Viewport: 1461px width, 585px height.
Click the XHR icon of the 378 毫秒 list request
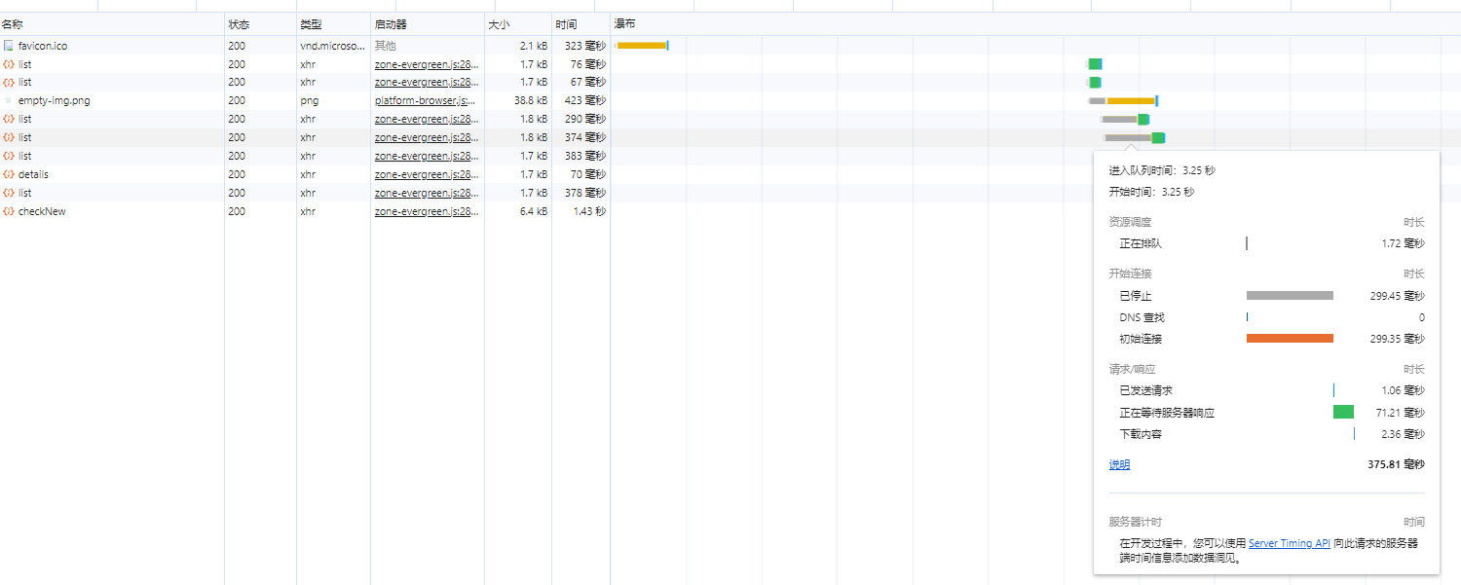click(9, 193)
